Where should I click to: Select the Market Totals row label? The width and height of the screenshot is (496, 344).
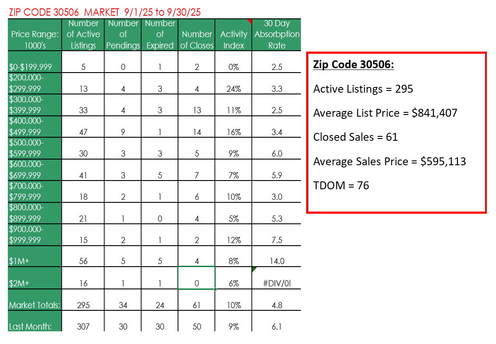pos(34,305)
